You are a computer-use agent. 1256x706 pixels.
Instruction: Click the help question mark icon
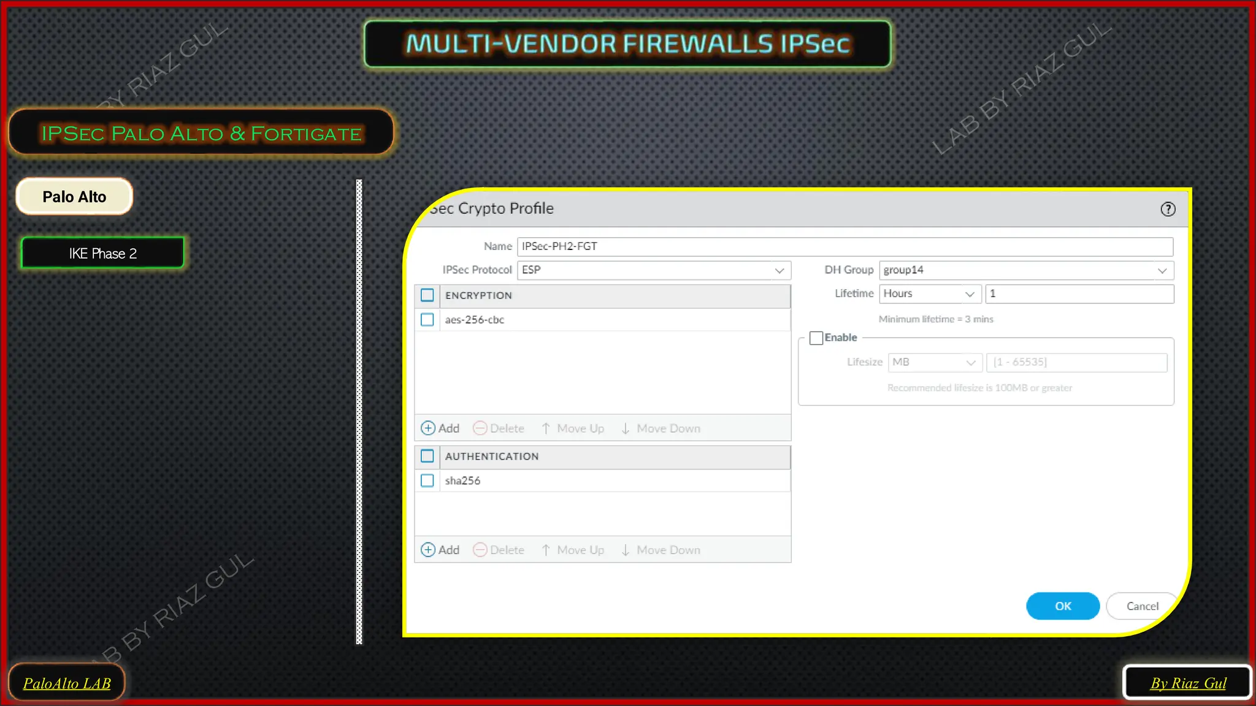pyautogui.click(x=1168, y=209)
